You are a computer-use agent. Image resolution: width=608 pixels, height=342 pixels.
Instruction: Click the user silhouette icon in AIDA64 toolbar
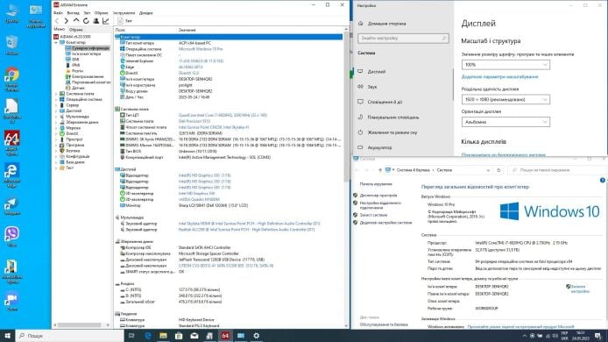click(x=95, y=21)
